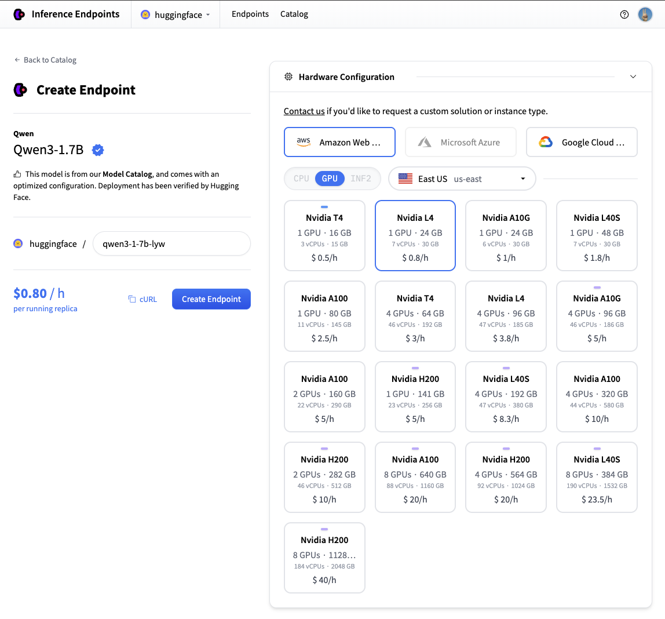The height and width of the screenshot is (619, 665).
Task: Select Nvidia A100 2 GPUs 160 GB instance
Action: tap(324, 396)
